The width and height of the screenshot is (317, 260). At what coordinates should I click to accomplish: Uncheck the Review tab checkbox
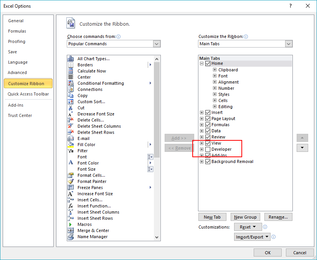click(208, 137)
